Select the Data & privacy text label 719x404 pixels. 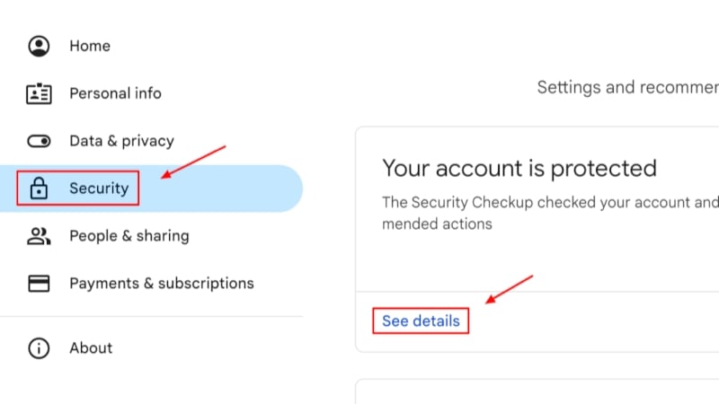[x=121, y=141]
